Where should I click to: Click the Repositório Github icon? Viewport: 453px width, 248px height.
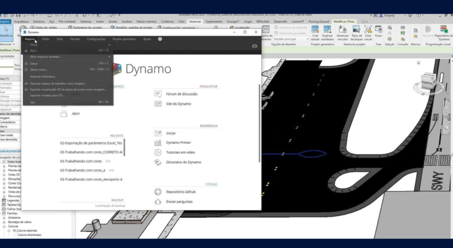tap(158, 192)
